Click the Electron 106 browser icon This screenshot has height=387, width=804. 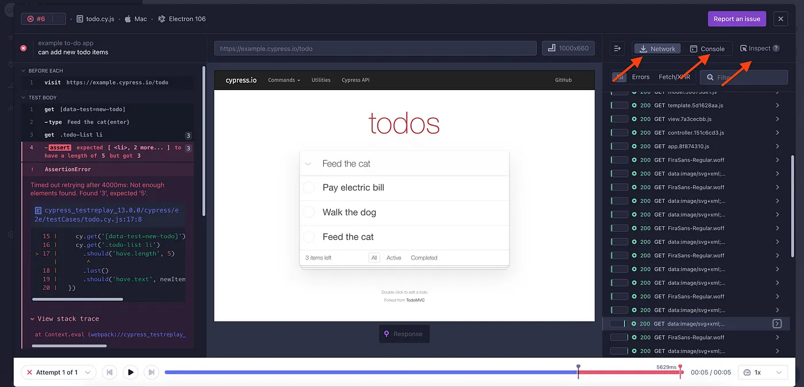[162, 19]
